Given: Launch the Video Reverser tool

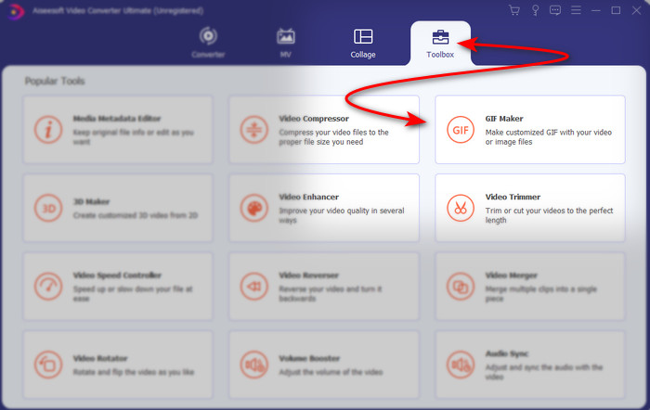Looking at the screenshot, I should click(x=323, y=287).
